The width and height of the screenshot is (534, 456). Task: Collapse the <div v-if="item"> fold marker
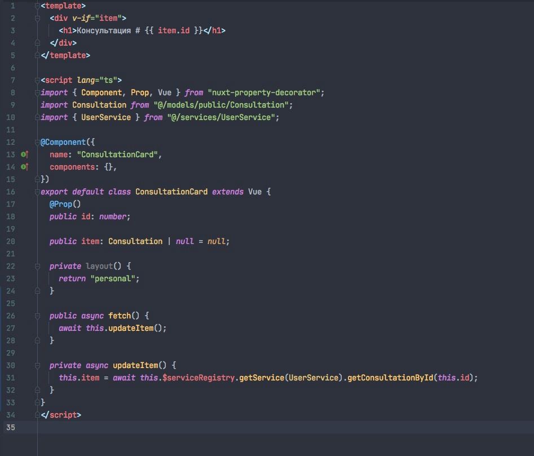(x=37, y=18)
